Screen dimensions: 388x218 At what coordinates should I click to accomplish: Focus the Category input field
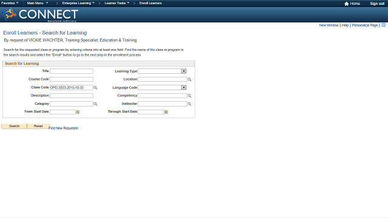72,104
